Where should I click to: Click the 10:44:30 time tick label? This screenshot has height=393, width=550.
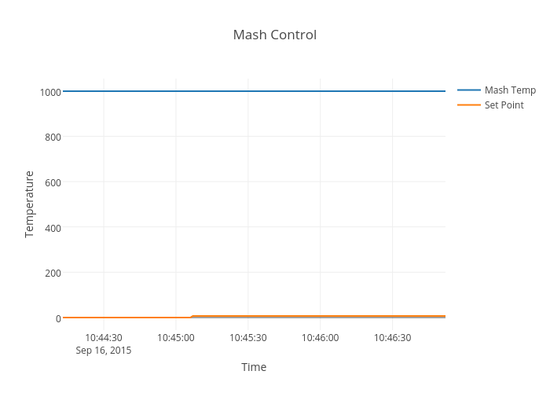(x=104, y=338)
